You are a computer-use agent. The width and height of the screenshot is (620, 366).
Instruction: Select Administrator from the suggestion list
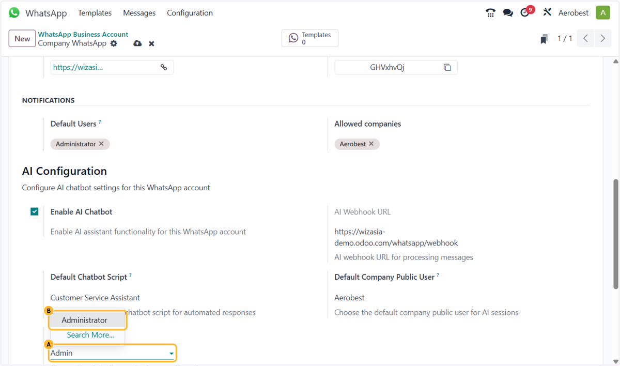tap(88, 321)
